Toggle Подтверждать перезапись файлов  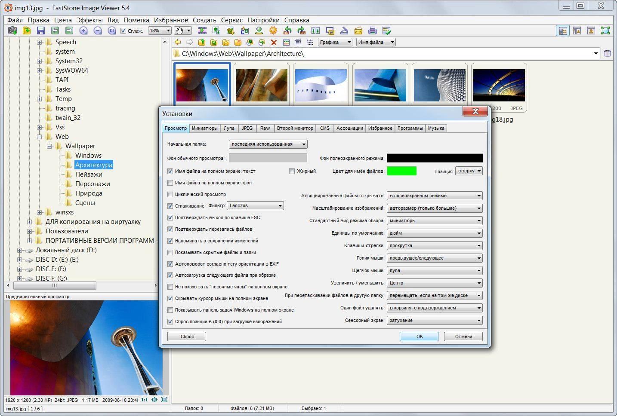(170, 229)
